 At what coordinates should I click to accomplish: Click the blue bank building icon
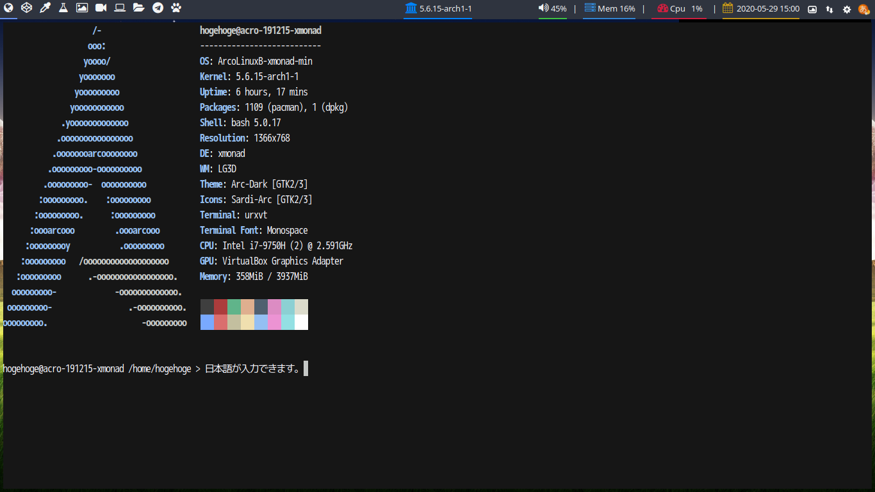coord(411,8)
